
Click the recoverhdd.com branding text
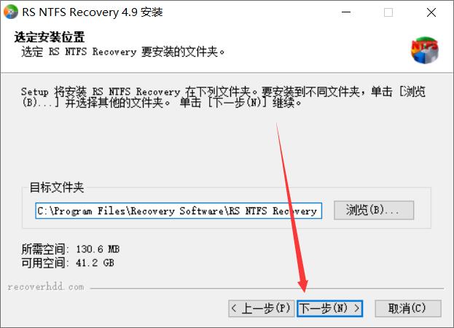point(45,287)
